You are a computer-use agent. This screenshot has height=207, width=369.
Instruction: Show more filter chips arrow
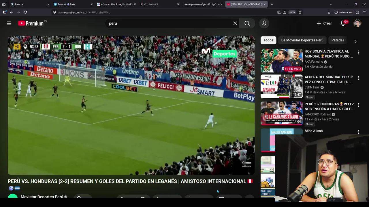coord(355,41)
